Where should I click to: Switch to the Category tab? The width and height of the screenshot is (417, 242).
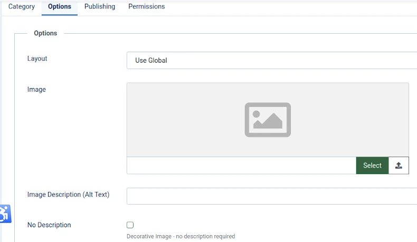coord(22,7)
